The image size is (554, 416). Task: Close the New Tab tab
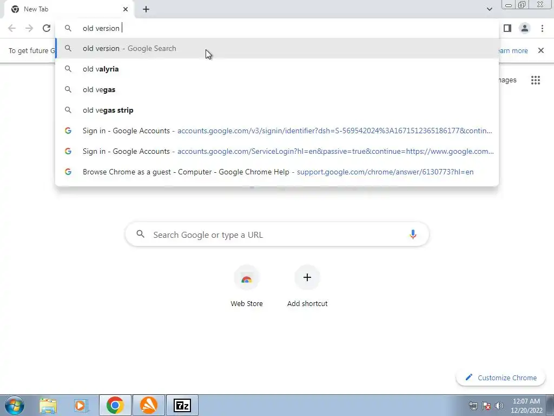126,9
